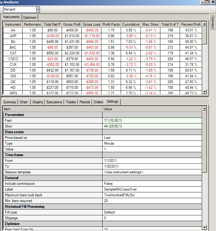Click the Type value Minute

pos(152,143)
